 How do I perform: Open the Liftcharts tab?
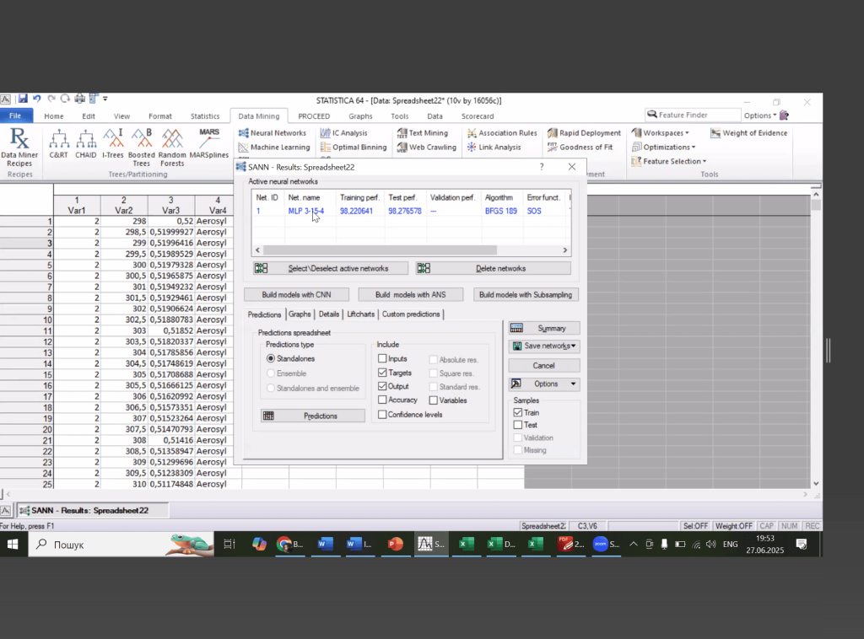click(x=361, y=314)
